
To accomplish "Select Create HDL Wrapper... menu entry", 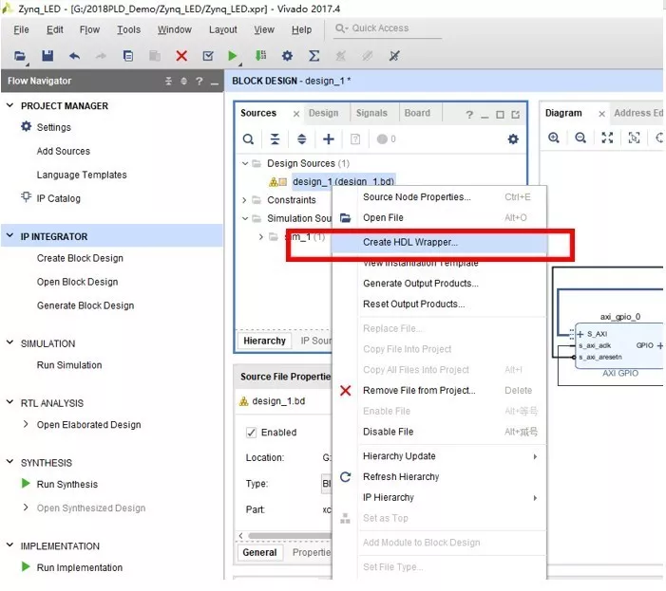I will 439,242.
